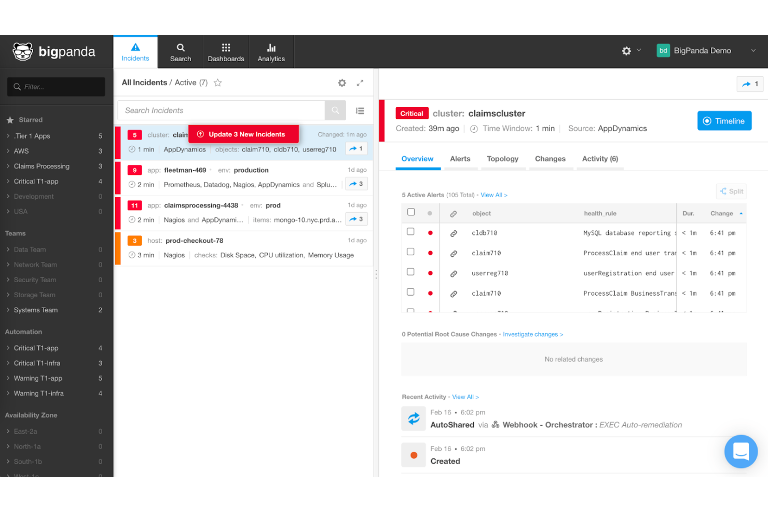Viewport: 768px width, 512px height.
Task: Select the checkbox for the userreg710 alert
Action: 410,271
